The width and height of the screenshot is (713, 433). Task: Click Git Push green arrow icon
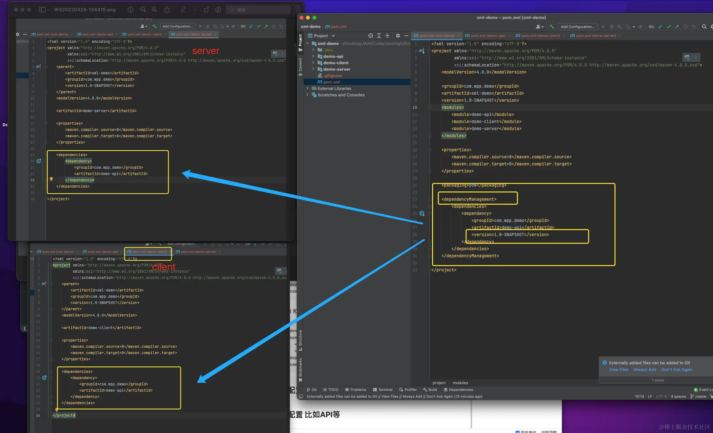coord(677,27)
